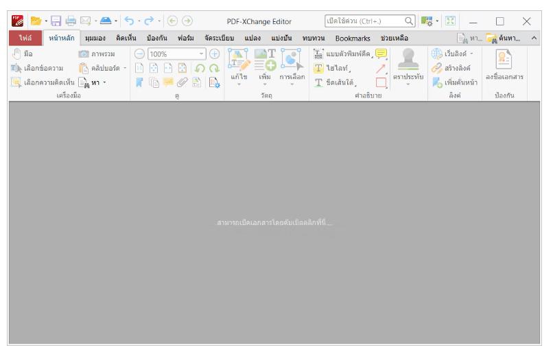
Task: Click the document properties gear icon
Action: (x=215, y=82)
